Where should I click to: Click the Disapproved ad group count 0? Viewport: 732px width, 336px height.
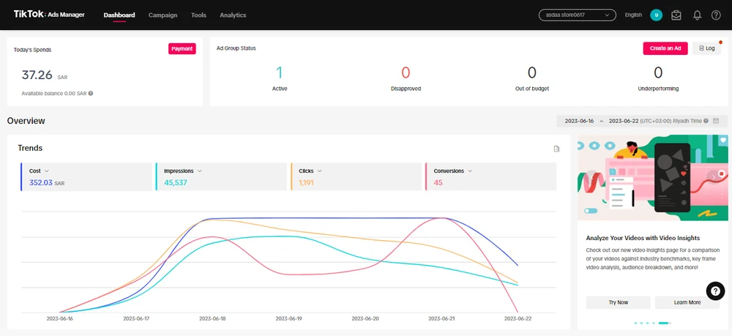coord(406,72)
